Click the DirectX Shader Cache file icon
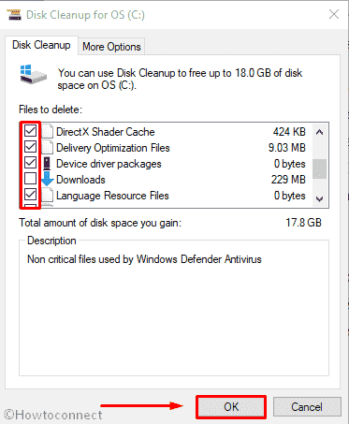349x424 pixels. point(47,131)
